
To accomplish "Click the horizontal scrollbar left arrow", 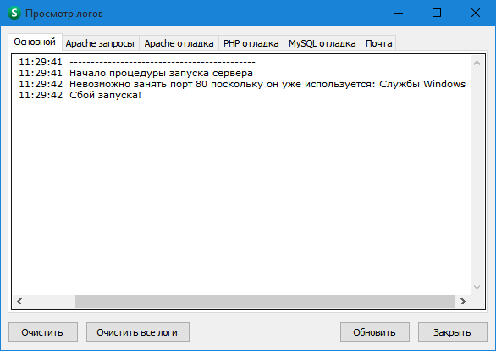I will pos(19,301).
